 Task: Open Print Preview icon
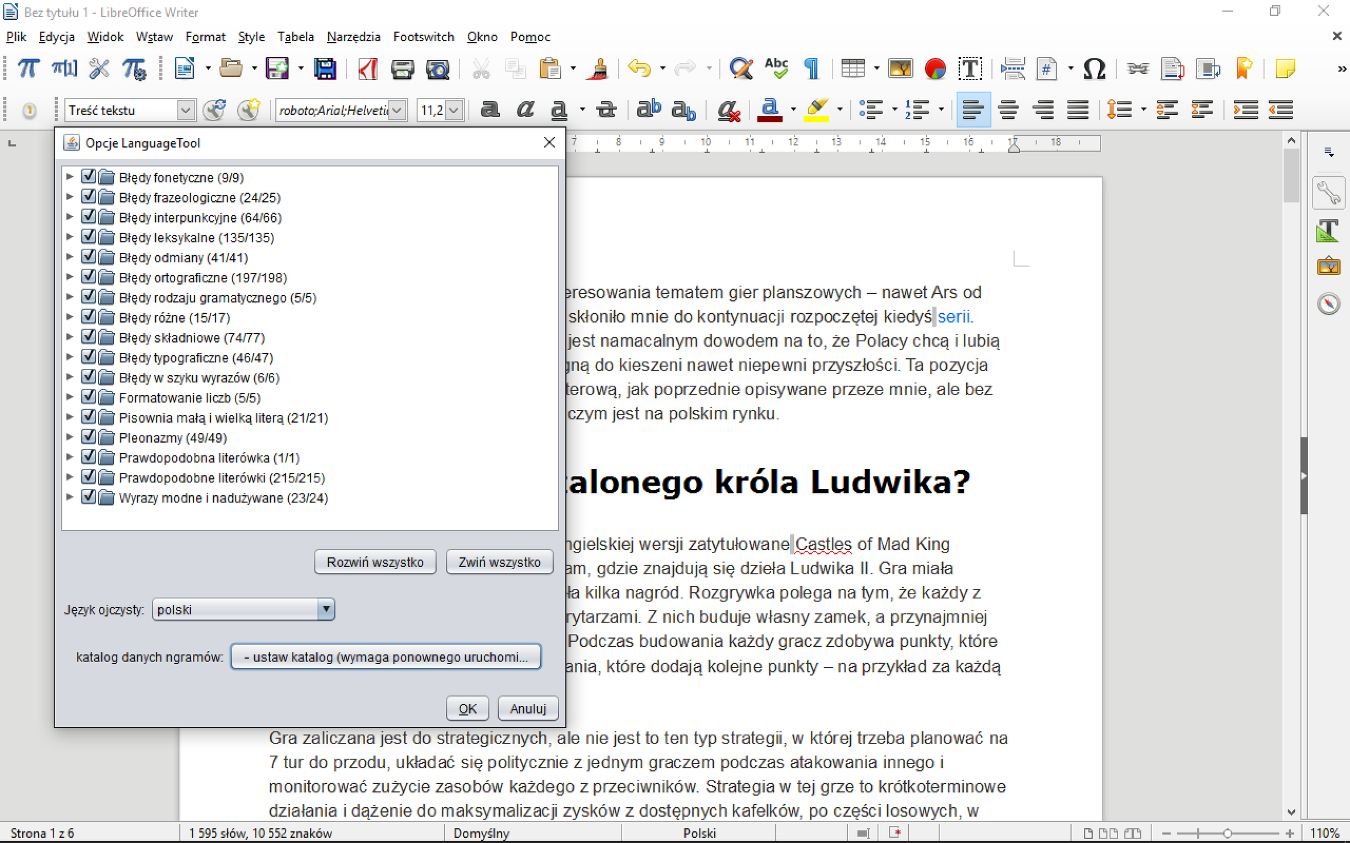click(x=438, y=69)
